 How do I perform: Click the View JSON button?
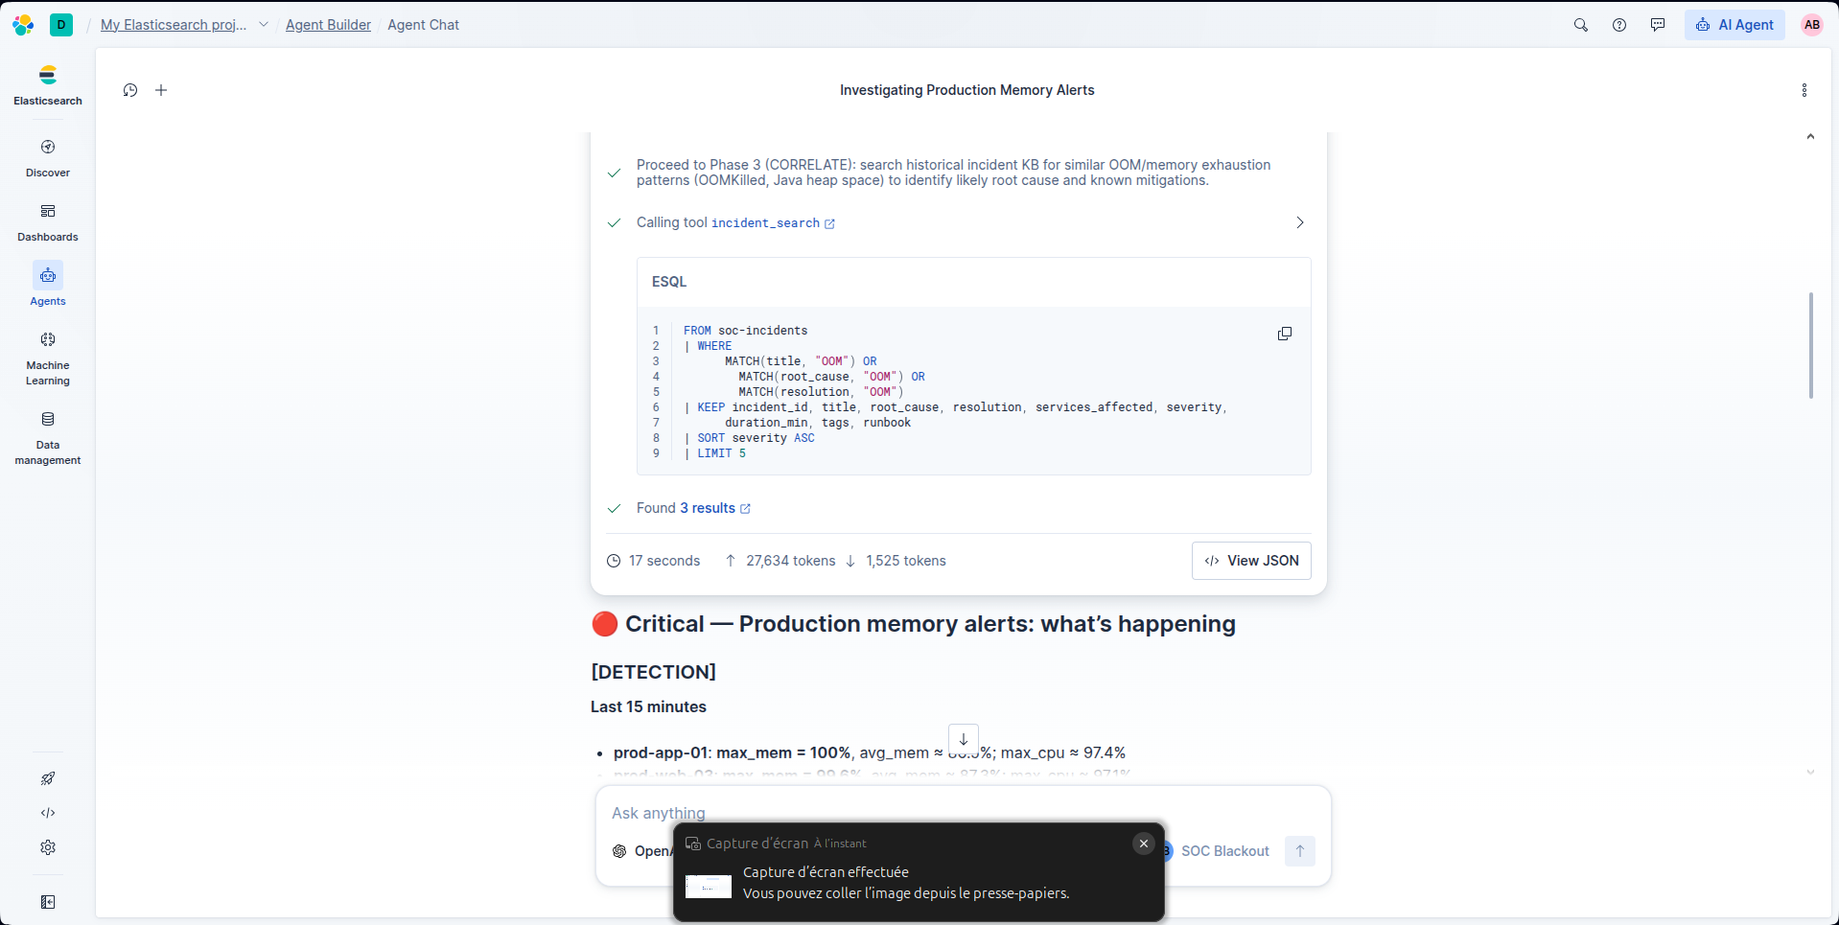pos(1251,561)
